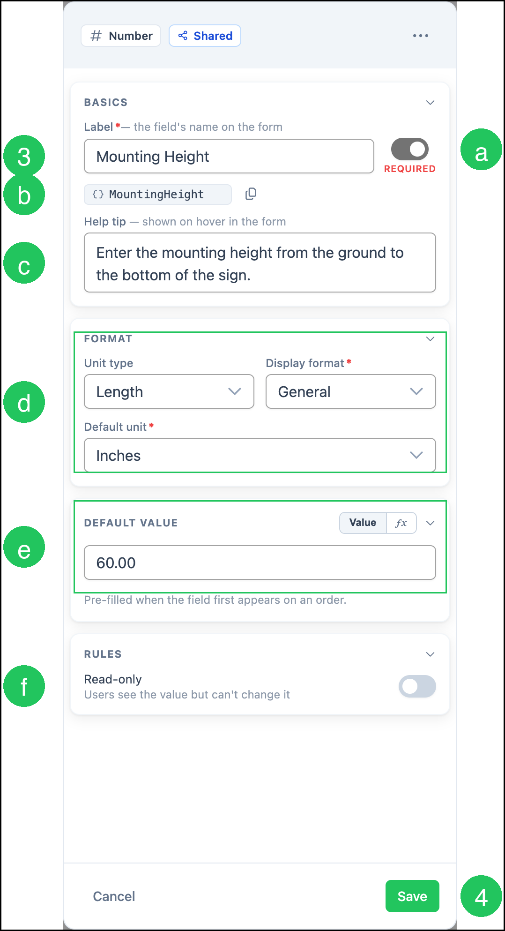Collapse the Format section chevron
Image resolution: width=505 pixels, height=931 pixels.
430,339
